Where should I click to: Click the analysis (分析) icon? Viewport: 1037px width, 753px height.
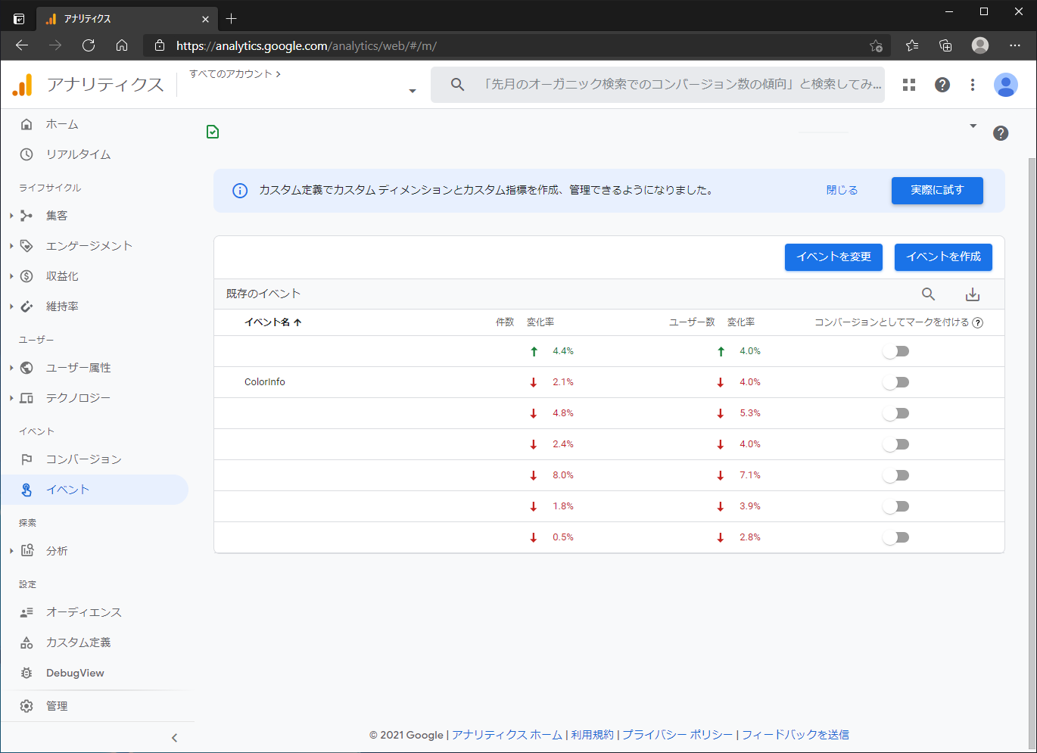27,551
